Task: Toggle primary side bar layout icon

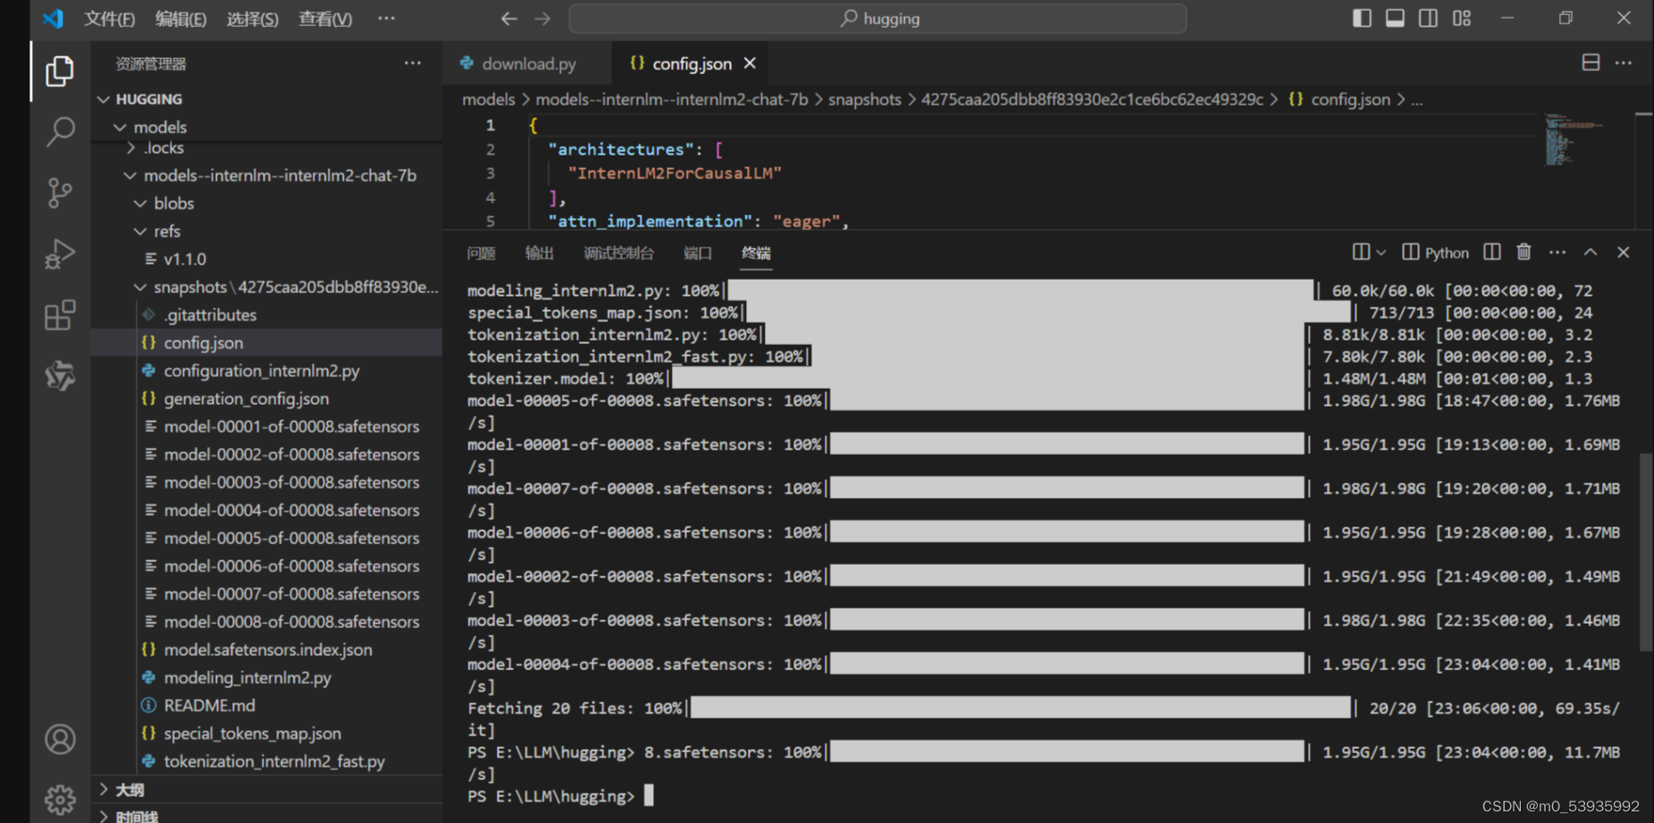Action: tap(1362, 18)
